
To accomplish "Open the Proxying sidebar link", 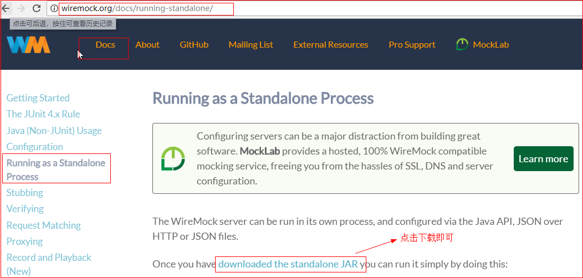I will 24,241.
